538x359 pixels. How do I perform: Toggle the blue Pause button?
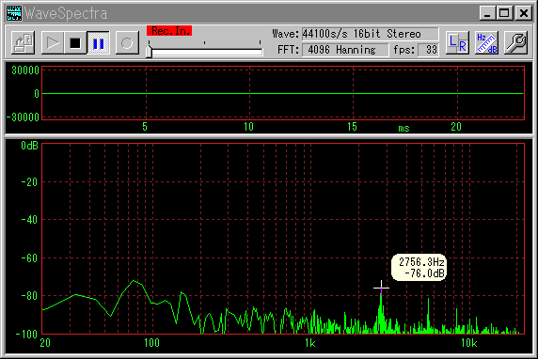98,43
